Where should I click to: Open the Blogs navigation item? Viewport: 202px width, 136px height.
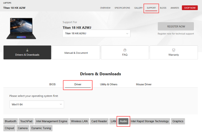(163, 8)
